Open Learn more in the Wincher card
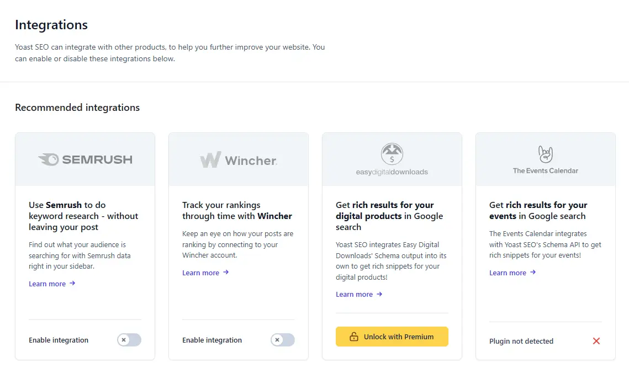This screenshot has width=629, height=379. [200, 273]
